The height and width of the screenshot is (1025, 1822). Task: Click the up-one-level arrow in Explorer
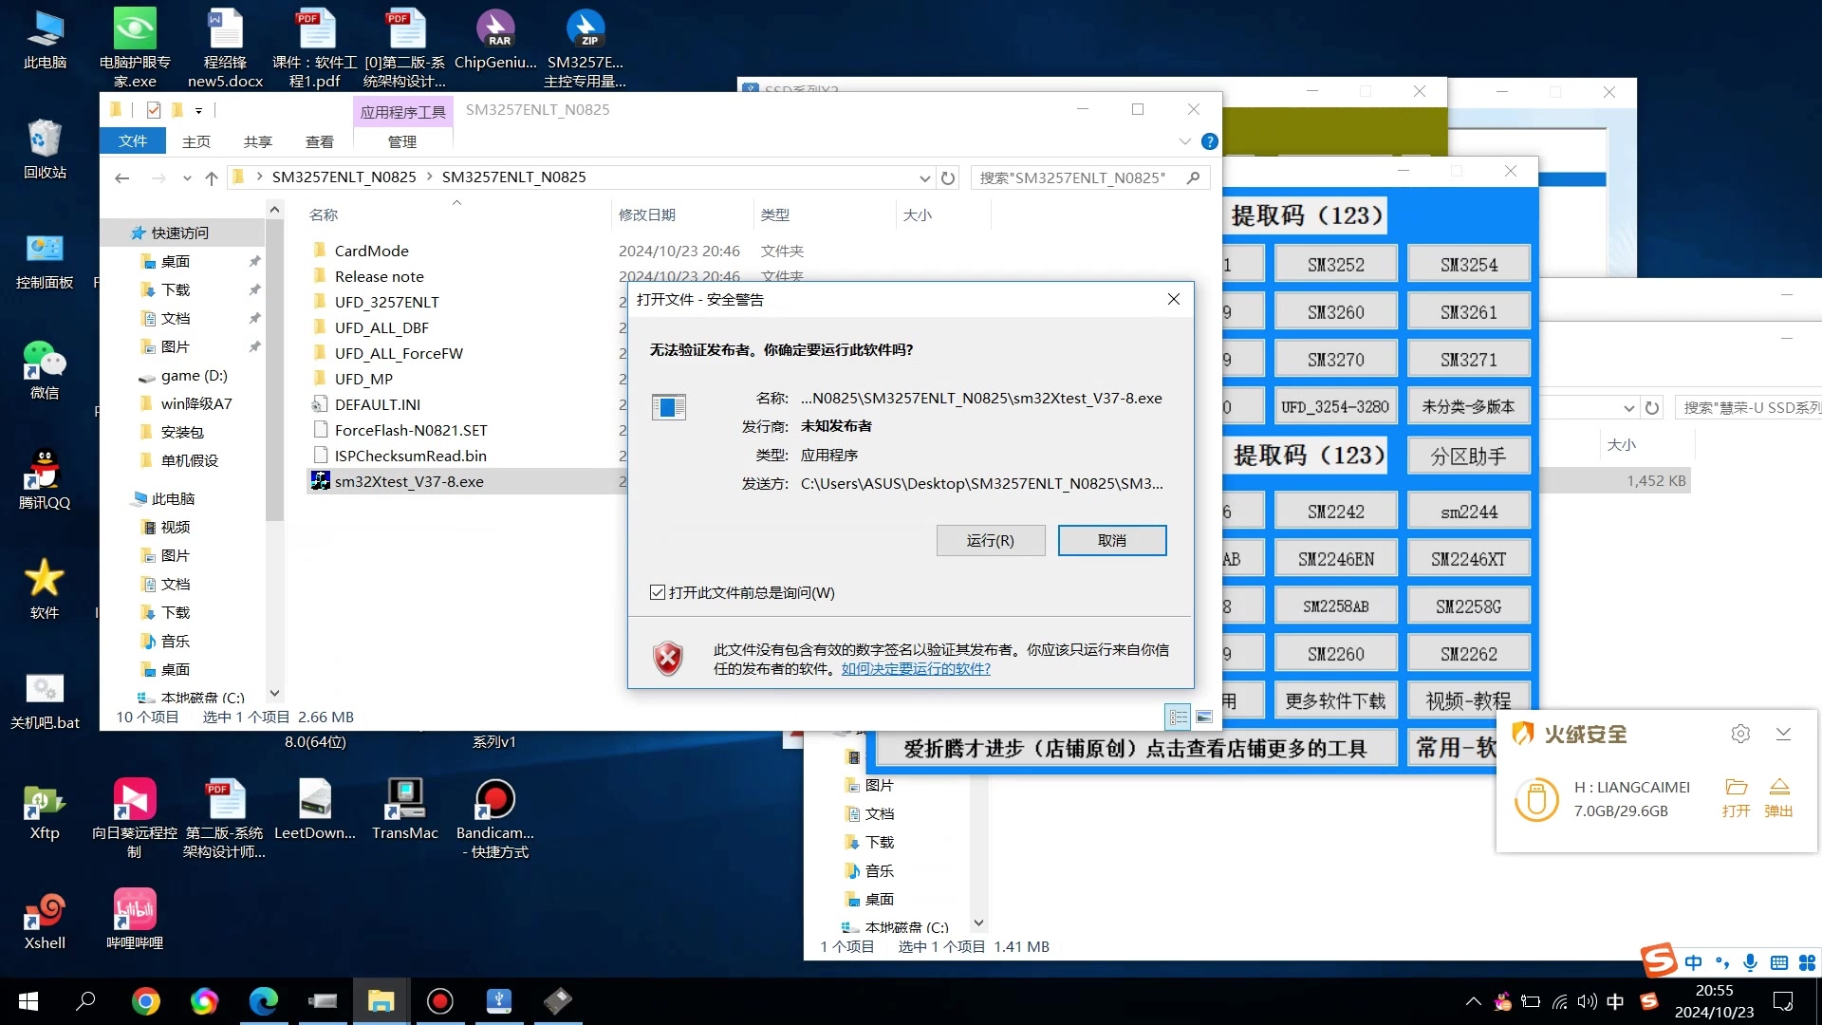(x=212, y=177)
